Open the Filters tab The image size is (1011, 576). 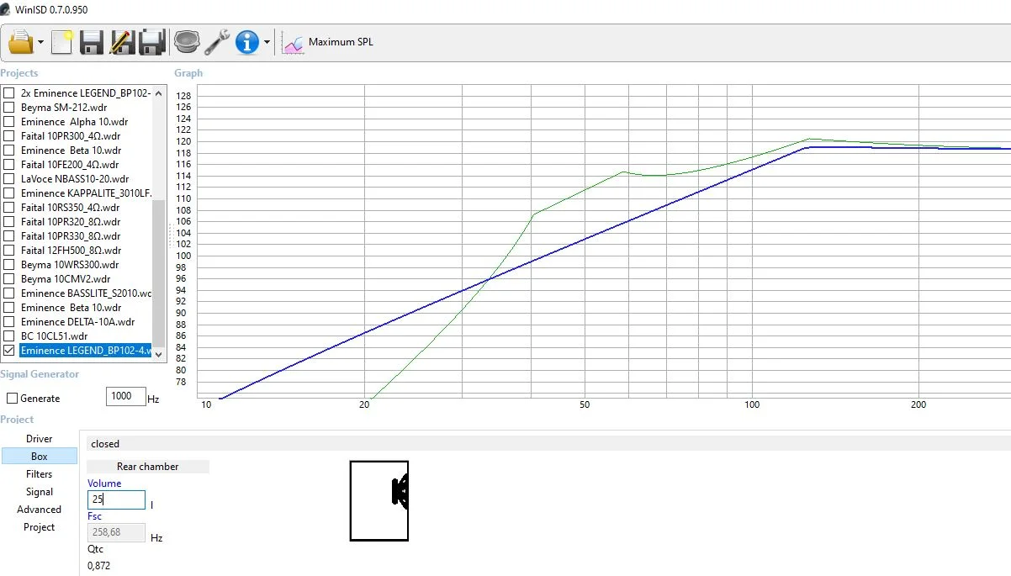[x=40, y=474]
